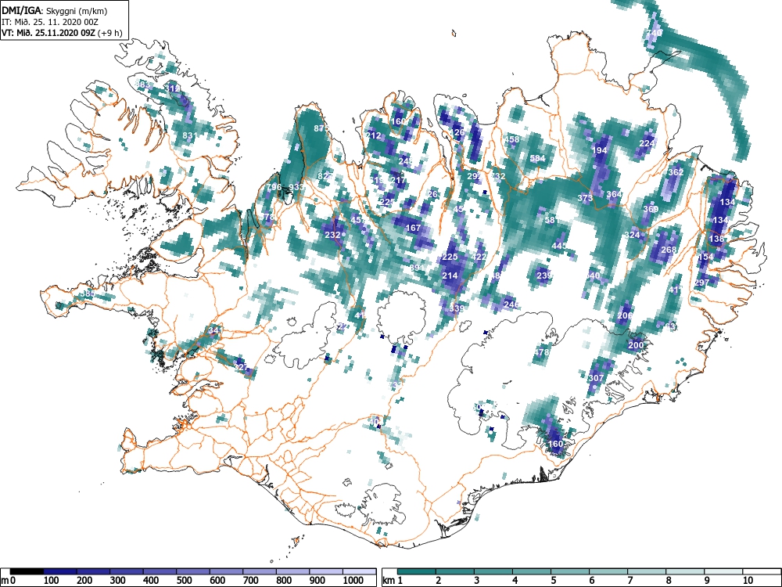
Task: Pick the swatch above the 600 m label
Action: (x=227, y=571)
